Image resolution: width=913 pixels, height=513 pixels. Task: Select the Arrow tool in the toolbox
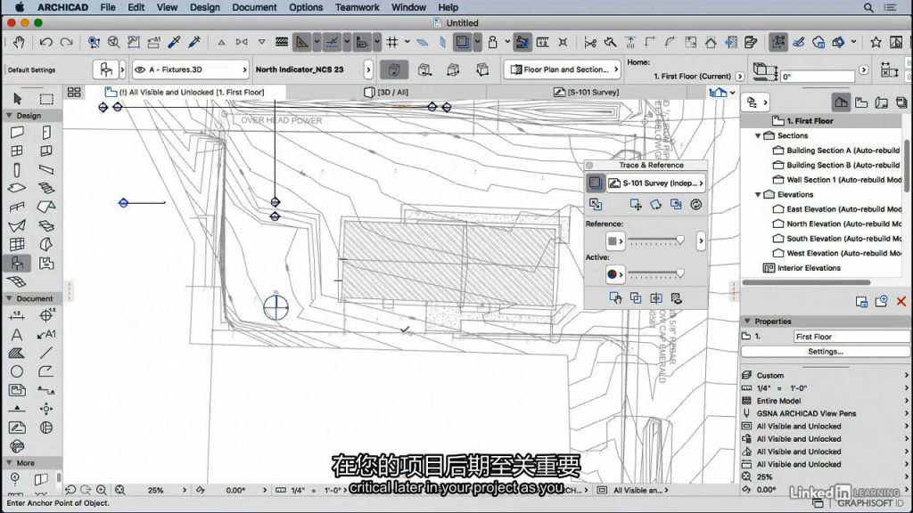tap(17, 98)
